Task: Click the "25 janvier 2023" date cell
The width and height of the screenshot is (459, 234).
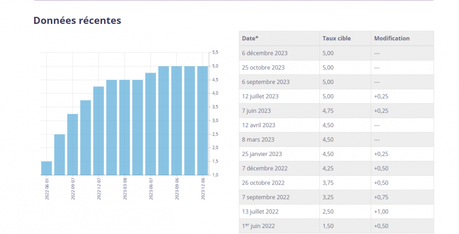Action: point(262,154)
